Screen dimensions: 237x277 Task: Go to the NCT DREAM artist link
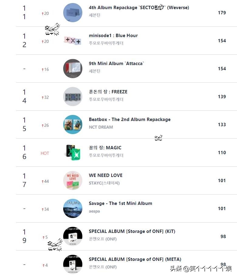(101, 127)
